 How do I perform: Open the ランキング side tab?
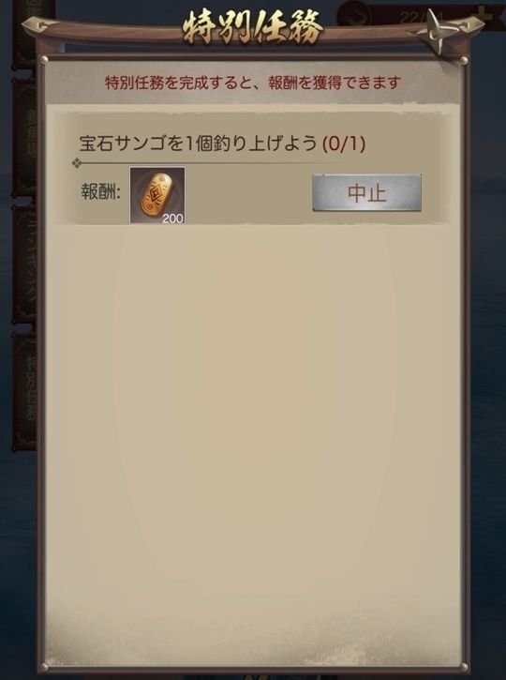click(25, 264)
